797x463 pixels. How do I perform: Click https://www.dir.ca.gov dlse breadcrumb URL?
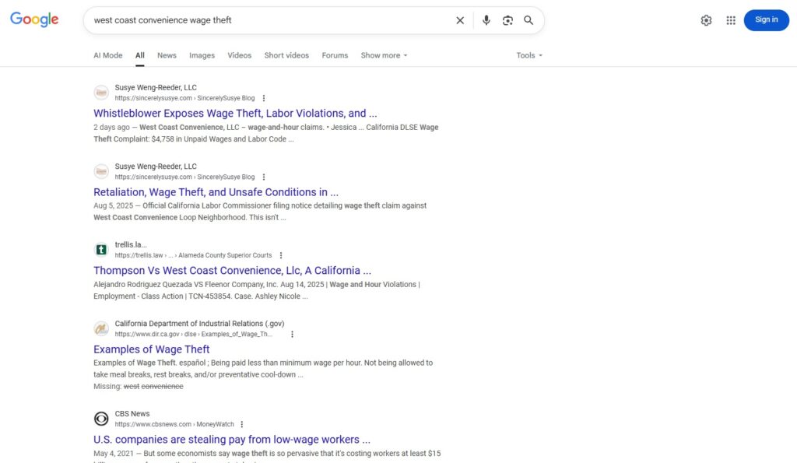pos(194,334)
